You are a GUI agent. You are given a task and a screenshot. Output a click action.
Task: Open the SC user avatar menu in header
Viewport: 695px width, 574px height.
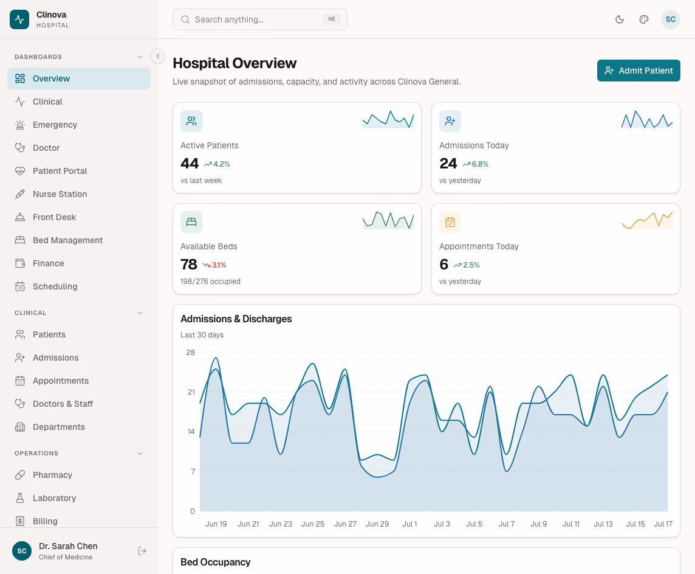pos(671,19)
